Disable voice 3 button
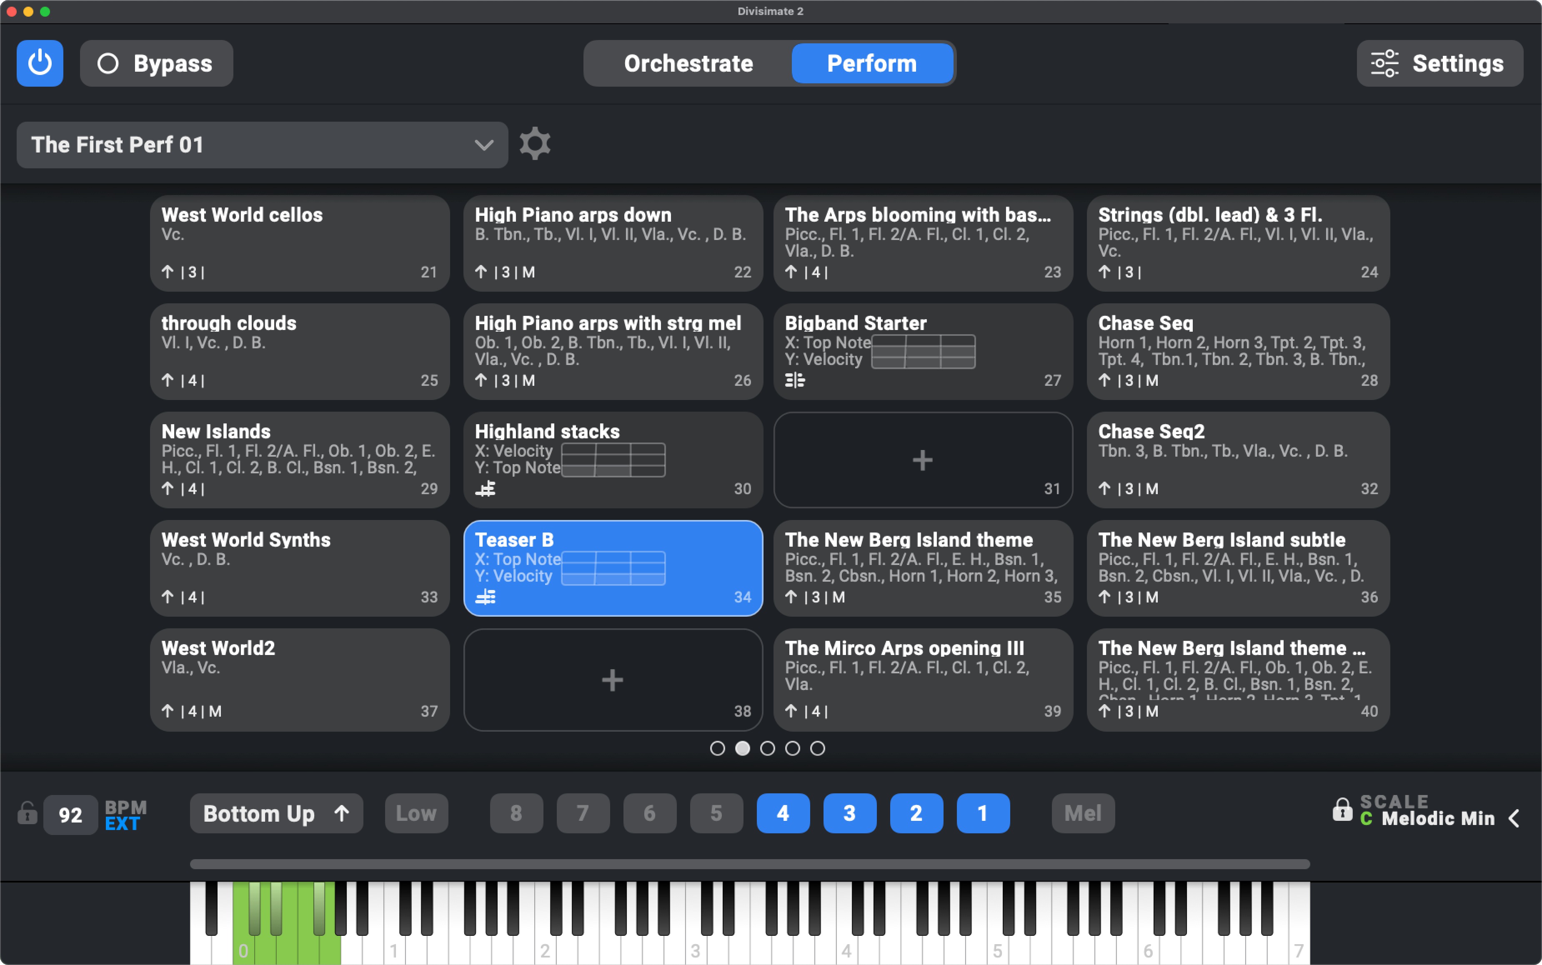Viewport: 1542px width, 965px height. [x=849, y=813]
